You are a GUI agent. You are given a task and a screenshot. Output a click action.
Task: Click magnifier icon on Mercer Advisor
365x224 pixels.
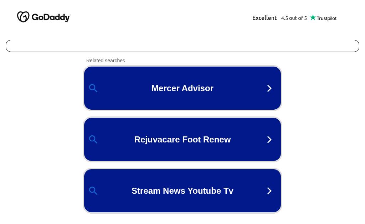[93, 88]
